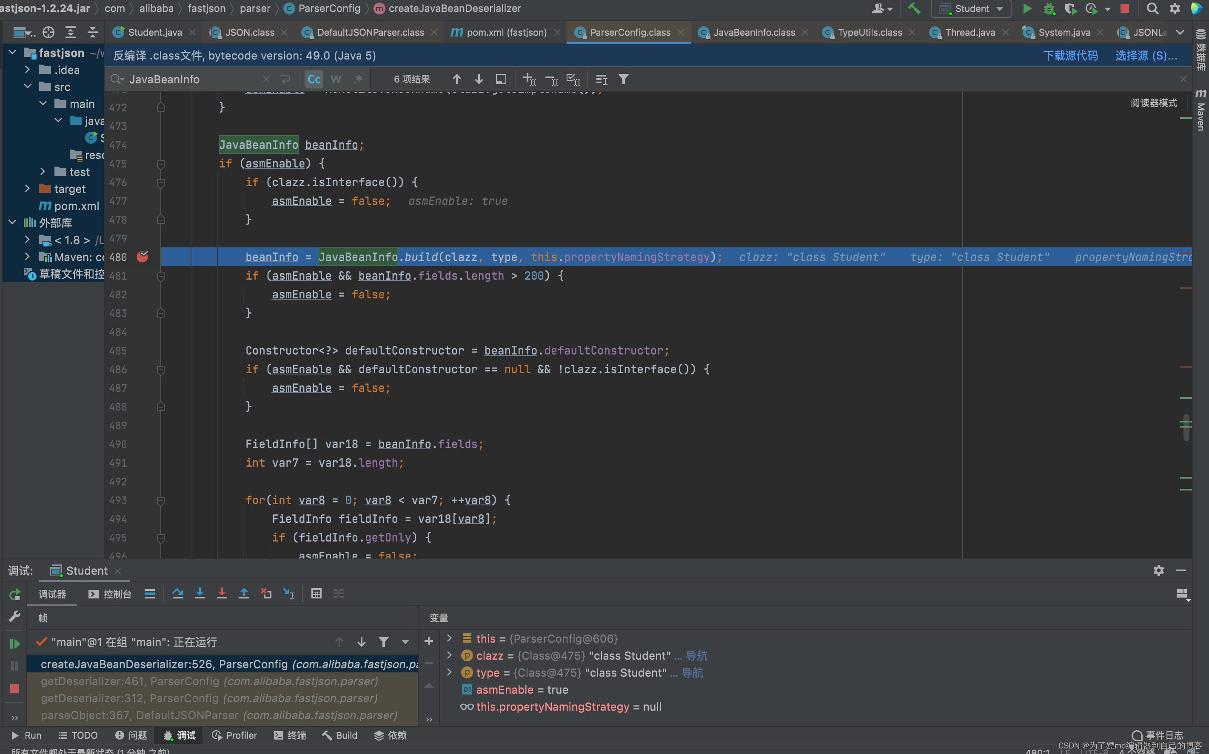Click Run to Cursor icon
The image size is (1209, 754).
pyautogui.click(x=288, y=593)
